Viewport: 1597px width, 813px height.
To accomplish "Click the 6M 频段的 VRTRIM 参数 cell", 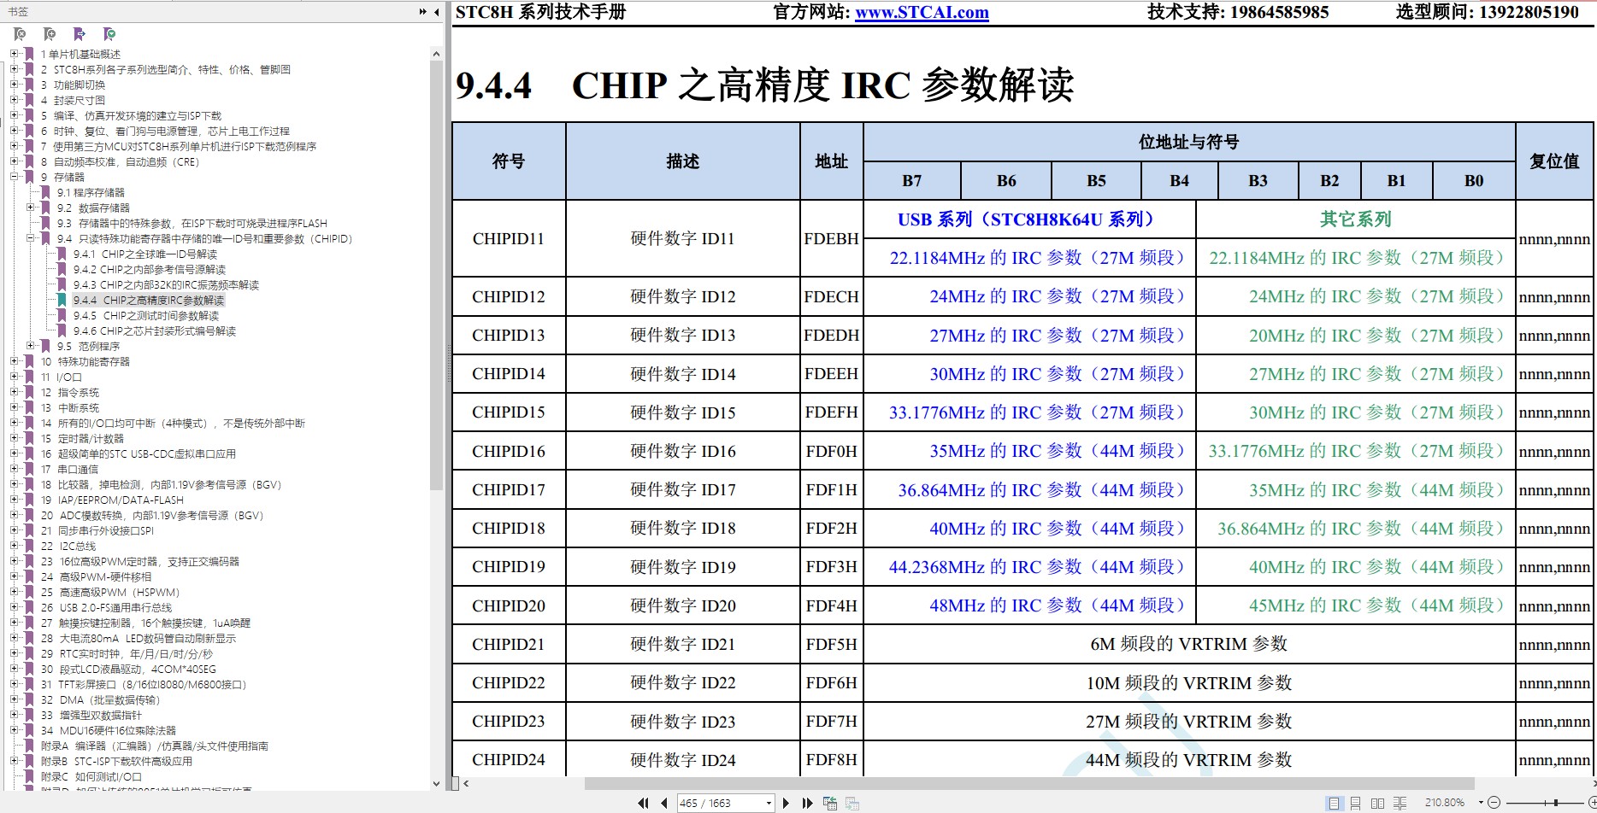I will [x=1189, y=644].
